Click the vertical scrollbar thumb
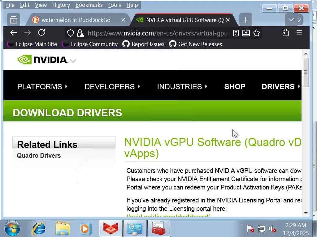 [306, 72]
